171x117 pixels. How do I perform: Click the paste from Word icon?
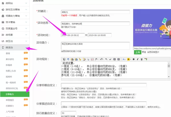click(76, 59)
